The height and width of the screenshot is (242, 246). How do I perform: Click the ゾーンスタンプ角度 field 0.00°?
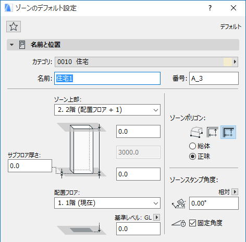(x=214, y=203)
